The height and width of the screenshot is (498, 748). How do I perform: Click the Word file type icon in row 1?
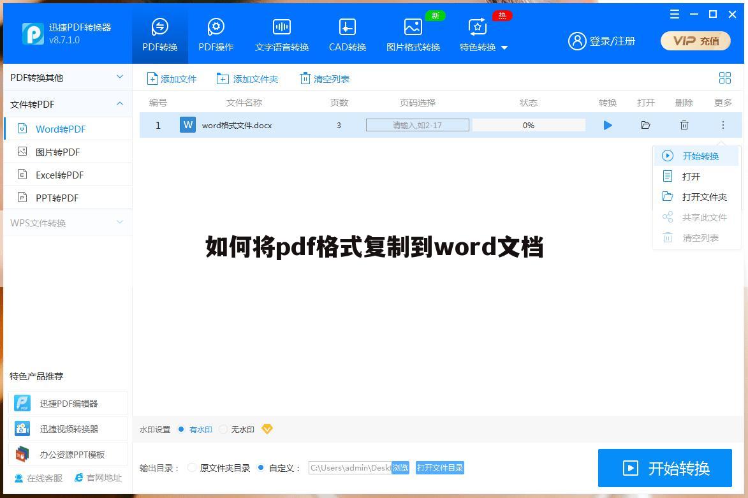tap(187, 125)
